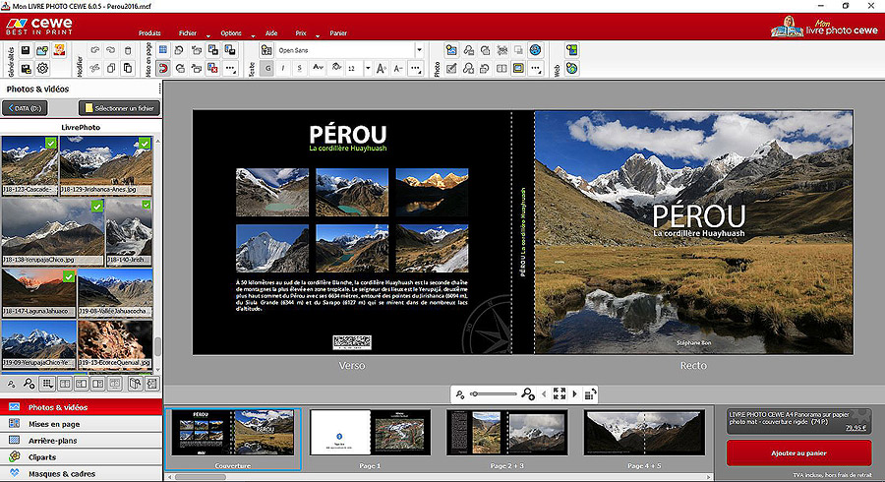Open the Aide menu
Image resolution: width=885 pixels, height=482 pixels.
271,33
